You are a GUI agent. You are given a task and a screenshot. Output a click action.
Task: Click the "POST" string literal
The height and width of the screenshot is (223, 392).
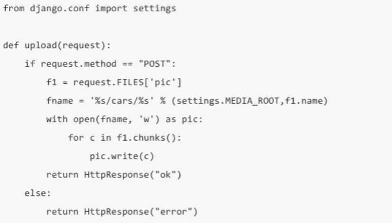click(155, 64)
